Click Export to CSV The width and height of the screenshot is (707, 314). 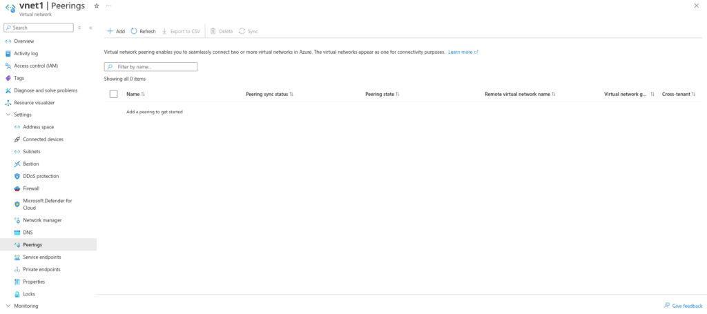181,31
